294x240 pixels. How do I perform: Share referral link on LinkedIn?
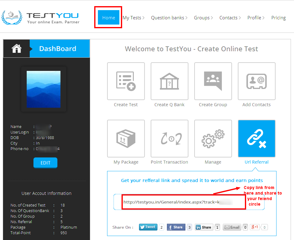(x=204, y=227)
